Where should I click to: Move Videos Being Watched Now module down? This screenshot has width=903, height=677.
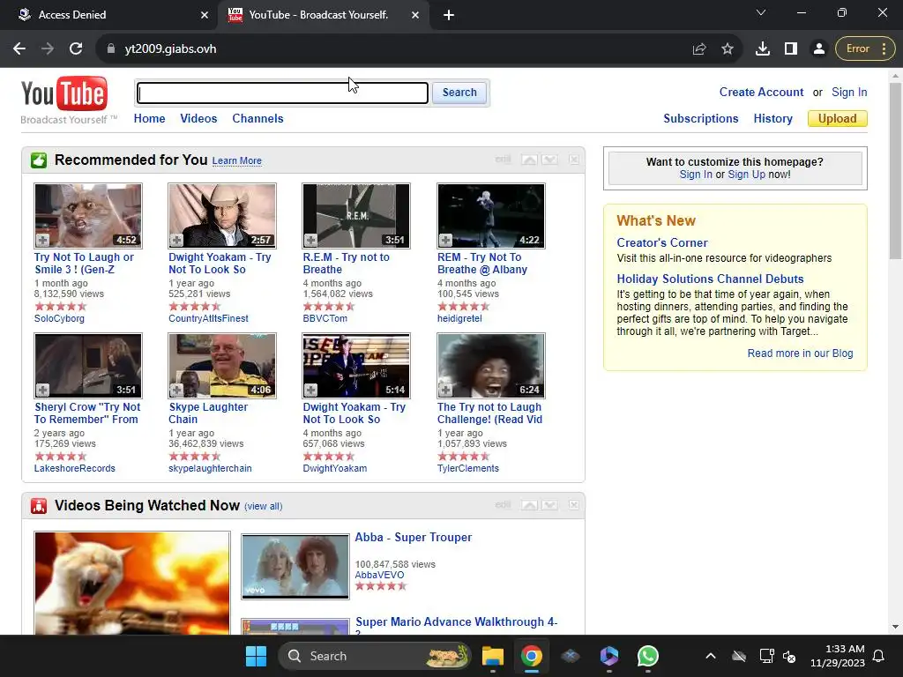(550, 505)
